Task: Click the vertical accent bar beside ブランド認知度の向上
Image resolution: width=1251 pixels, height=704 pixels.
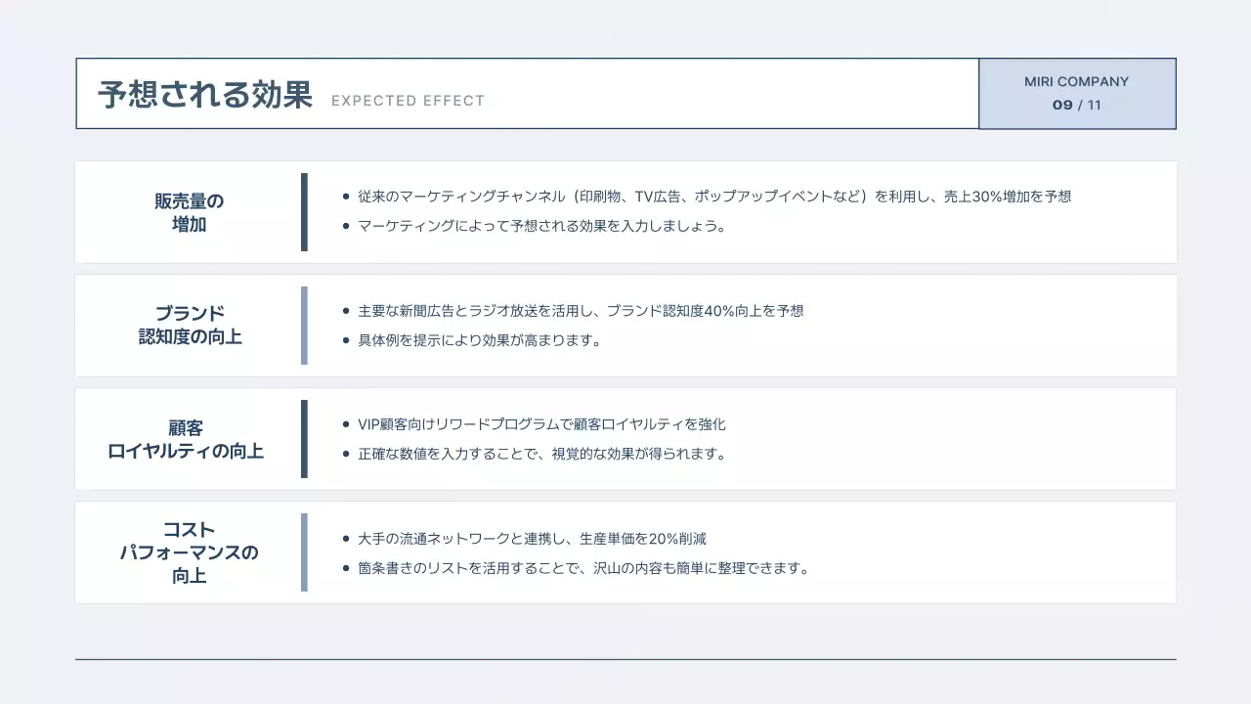Action: coord(304,325)
